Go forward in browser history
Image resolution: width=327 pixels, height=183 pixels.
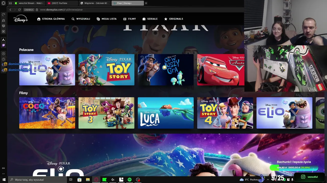point(15,10)
